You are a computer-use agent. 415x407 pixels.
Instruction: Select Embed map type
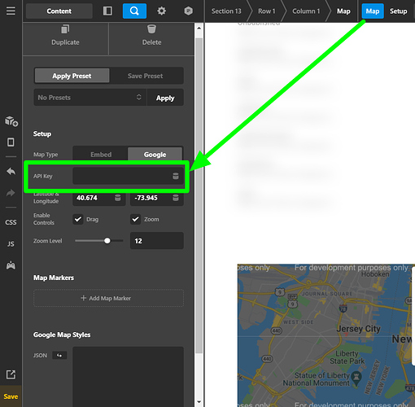click(x=101, y=155)
